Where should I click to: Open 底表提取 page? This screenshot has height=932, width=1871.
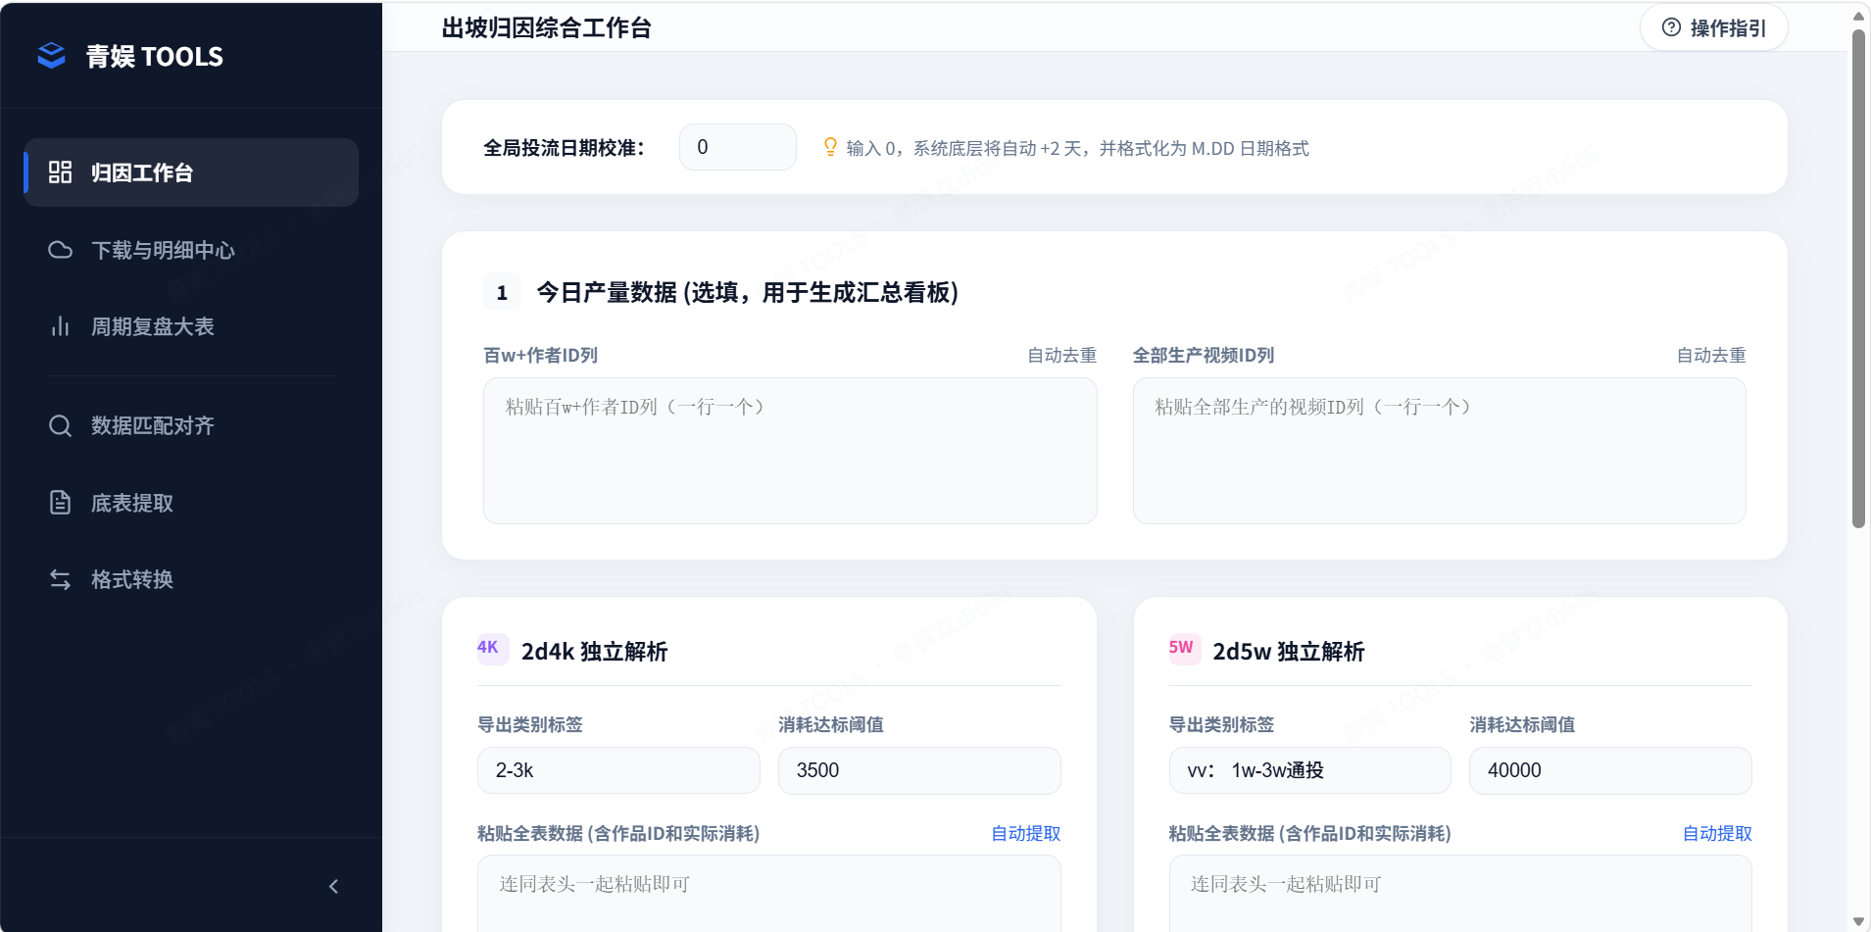pos(191,503)
